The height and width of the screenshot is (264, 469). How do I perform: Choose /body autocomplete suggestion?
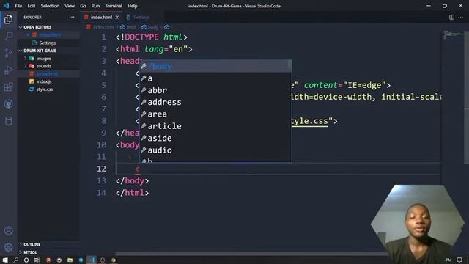pos(215,66)
